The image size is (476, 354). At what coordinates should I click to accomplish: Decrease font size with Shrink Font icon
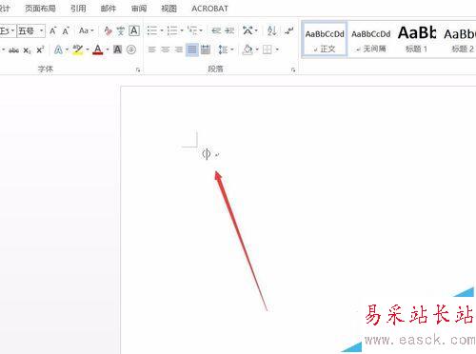click(66, 30)
